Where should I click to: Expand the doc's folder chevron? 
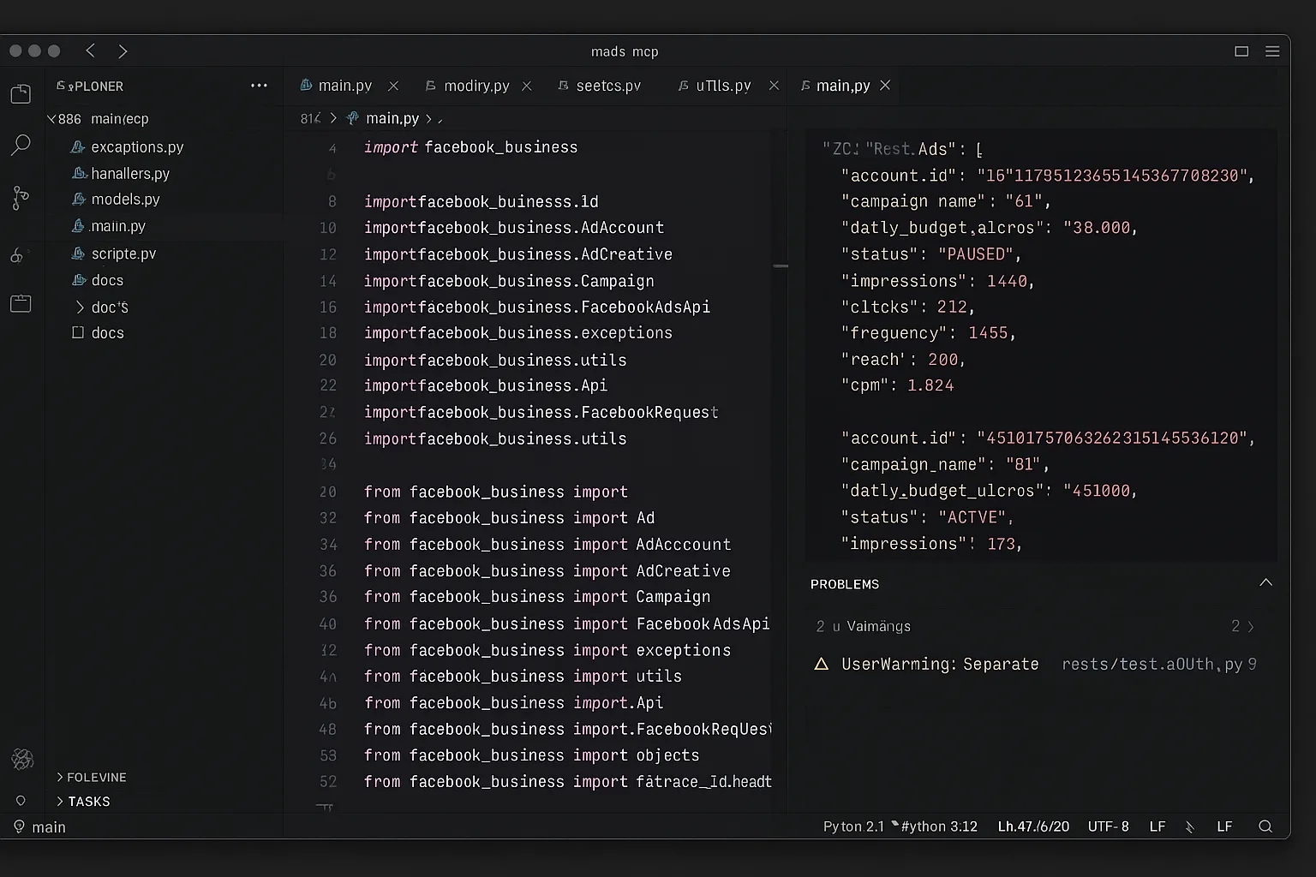click(x=79, y=307)
